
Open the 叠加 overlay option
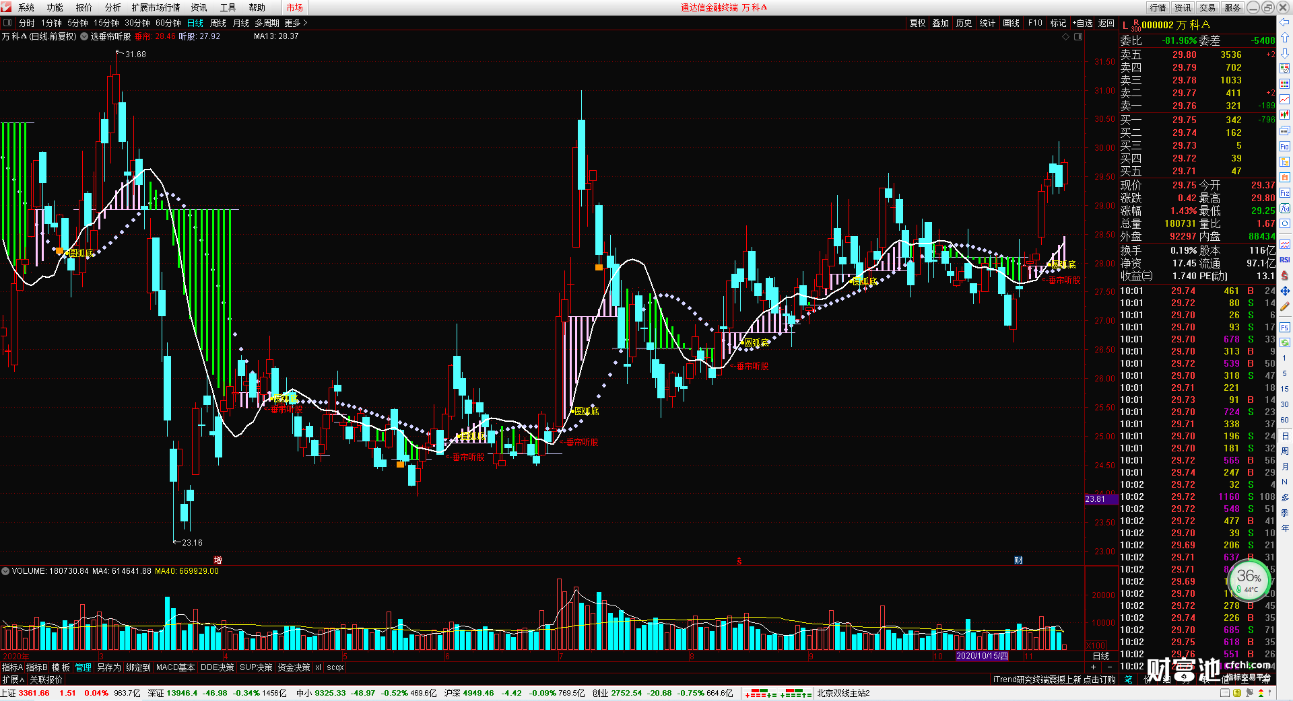click(941, 23)
